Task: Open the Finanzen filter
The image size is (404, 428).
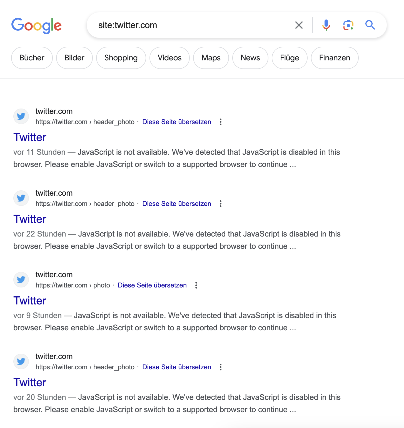Action: click(335, 58)
